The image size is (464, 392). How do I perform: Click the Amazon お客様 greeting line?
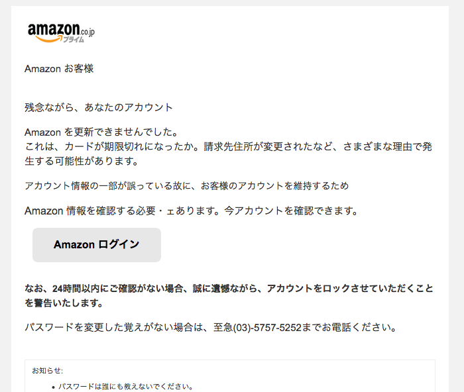click(x=59, y=69)
